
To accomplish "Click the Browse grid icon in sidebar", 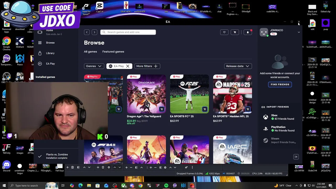I will tap(40, 43).
